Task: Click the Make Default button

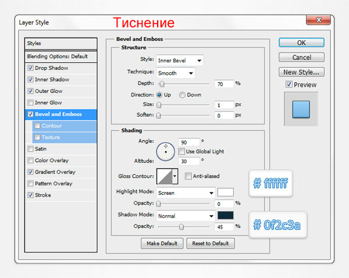Action: (162, 244)
